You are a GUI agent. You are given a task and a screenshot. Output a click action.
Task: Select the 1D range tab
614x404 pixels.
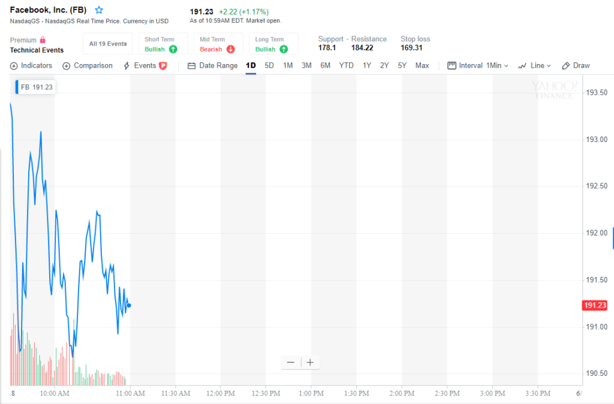point(251,66)
